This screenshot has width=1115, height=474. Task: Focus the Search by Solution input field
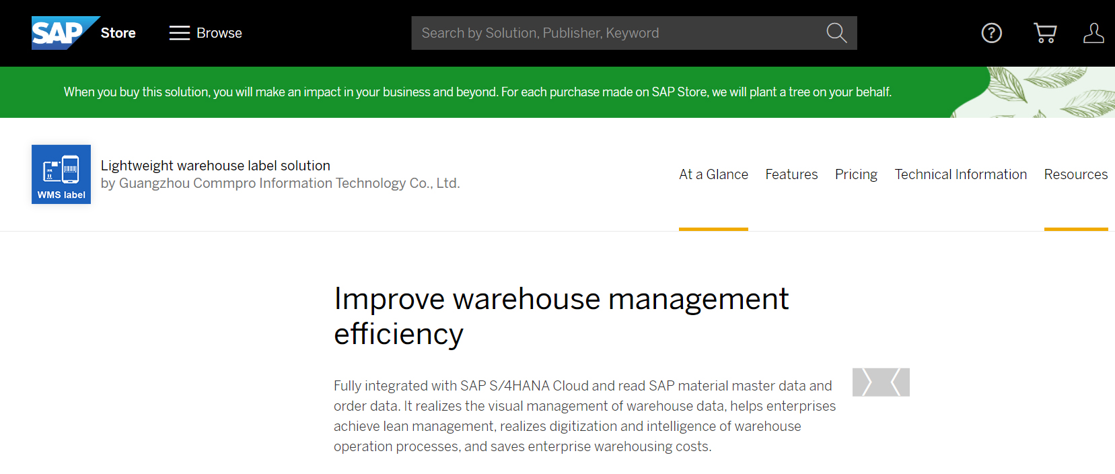(x=612, y=33)
